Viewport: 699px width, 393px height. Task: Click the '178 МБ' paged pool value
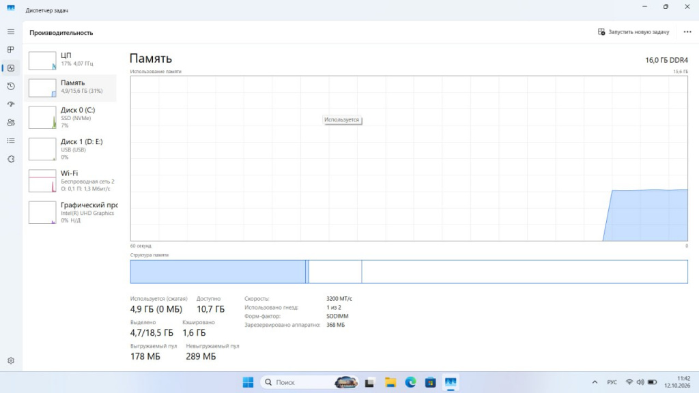145,356
